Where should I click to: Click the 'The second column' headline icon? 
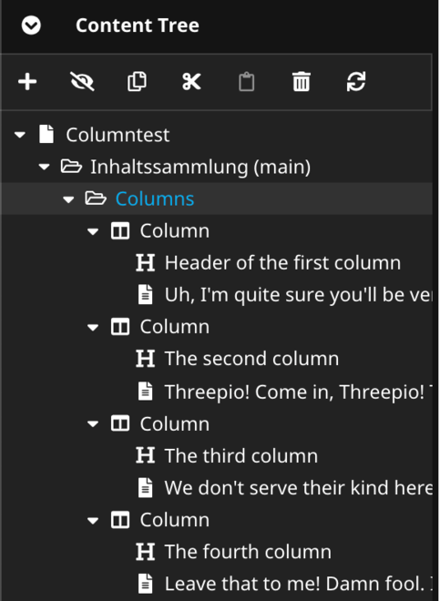(x=146, y=359)
